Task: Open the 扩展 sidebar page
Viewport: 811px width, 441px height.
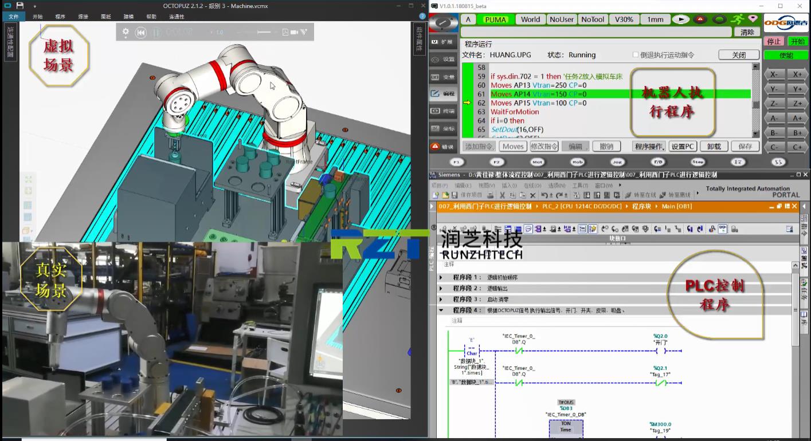Action: pos(442,42)
